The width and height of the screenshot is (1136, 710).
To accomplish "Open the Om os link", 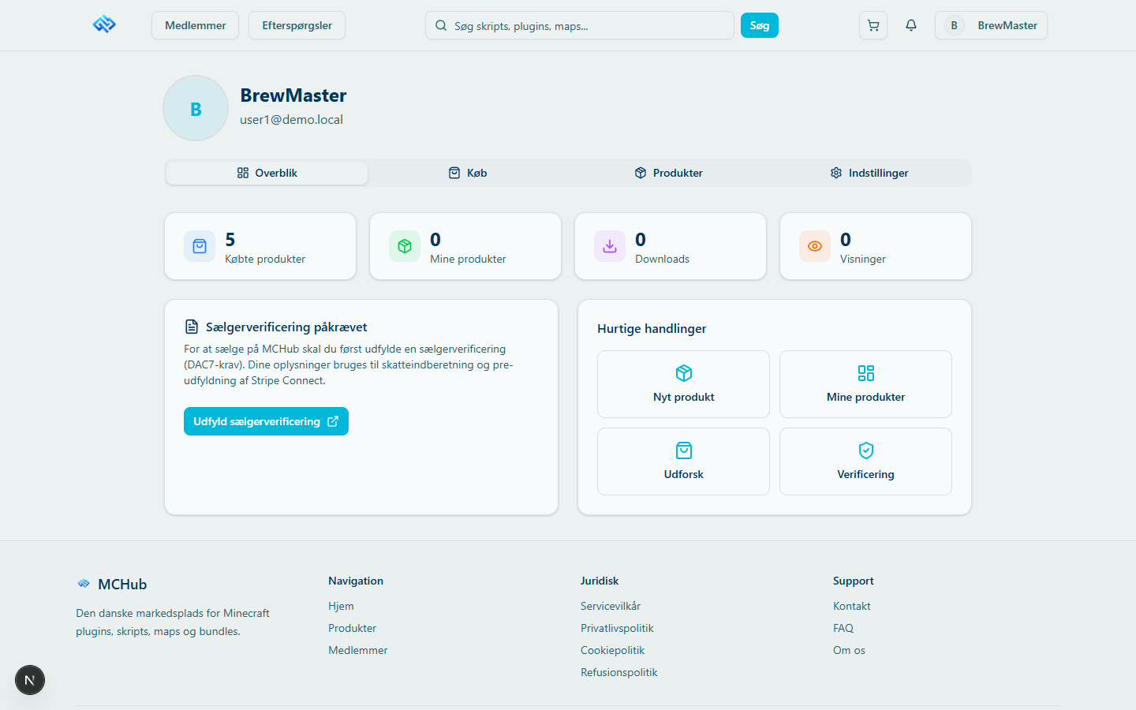I will point(849,650).
